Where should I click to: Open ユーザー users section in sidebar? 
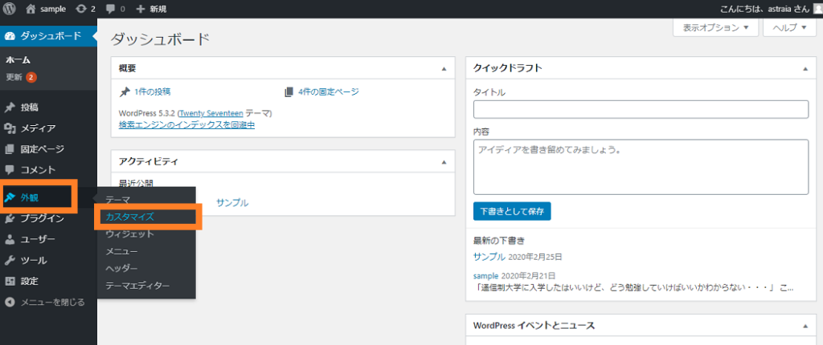point(37,239)
